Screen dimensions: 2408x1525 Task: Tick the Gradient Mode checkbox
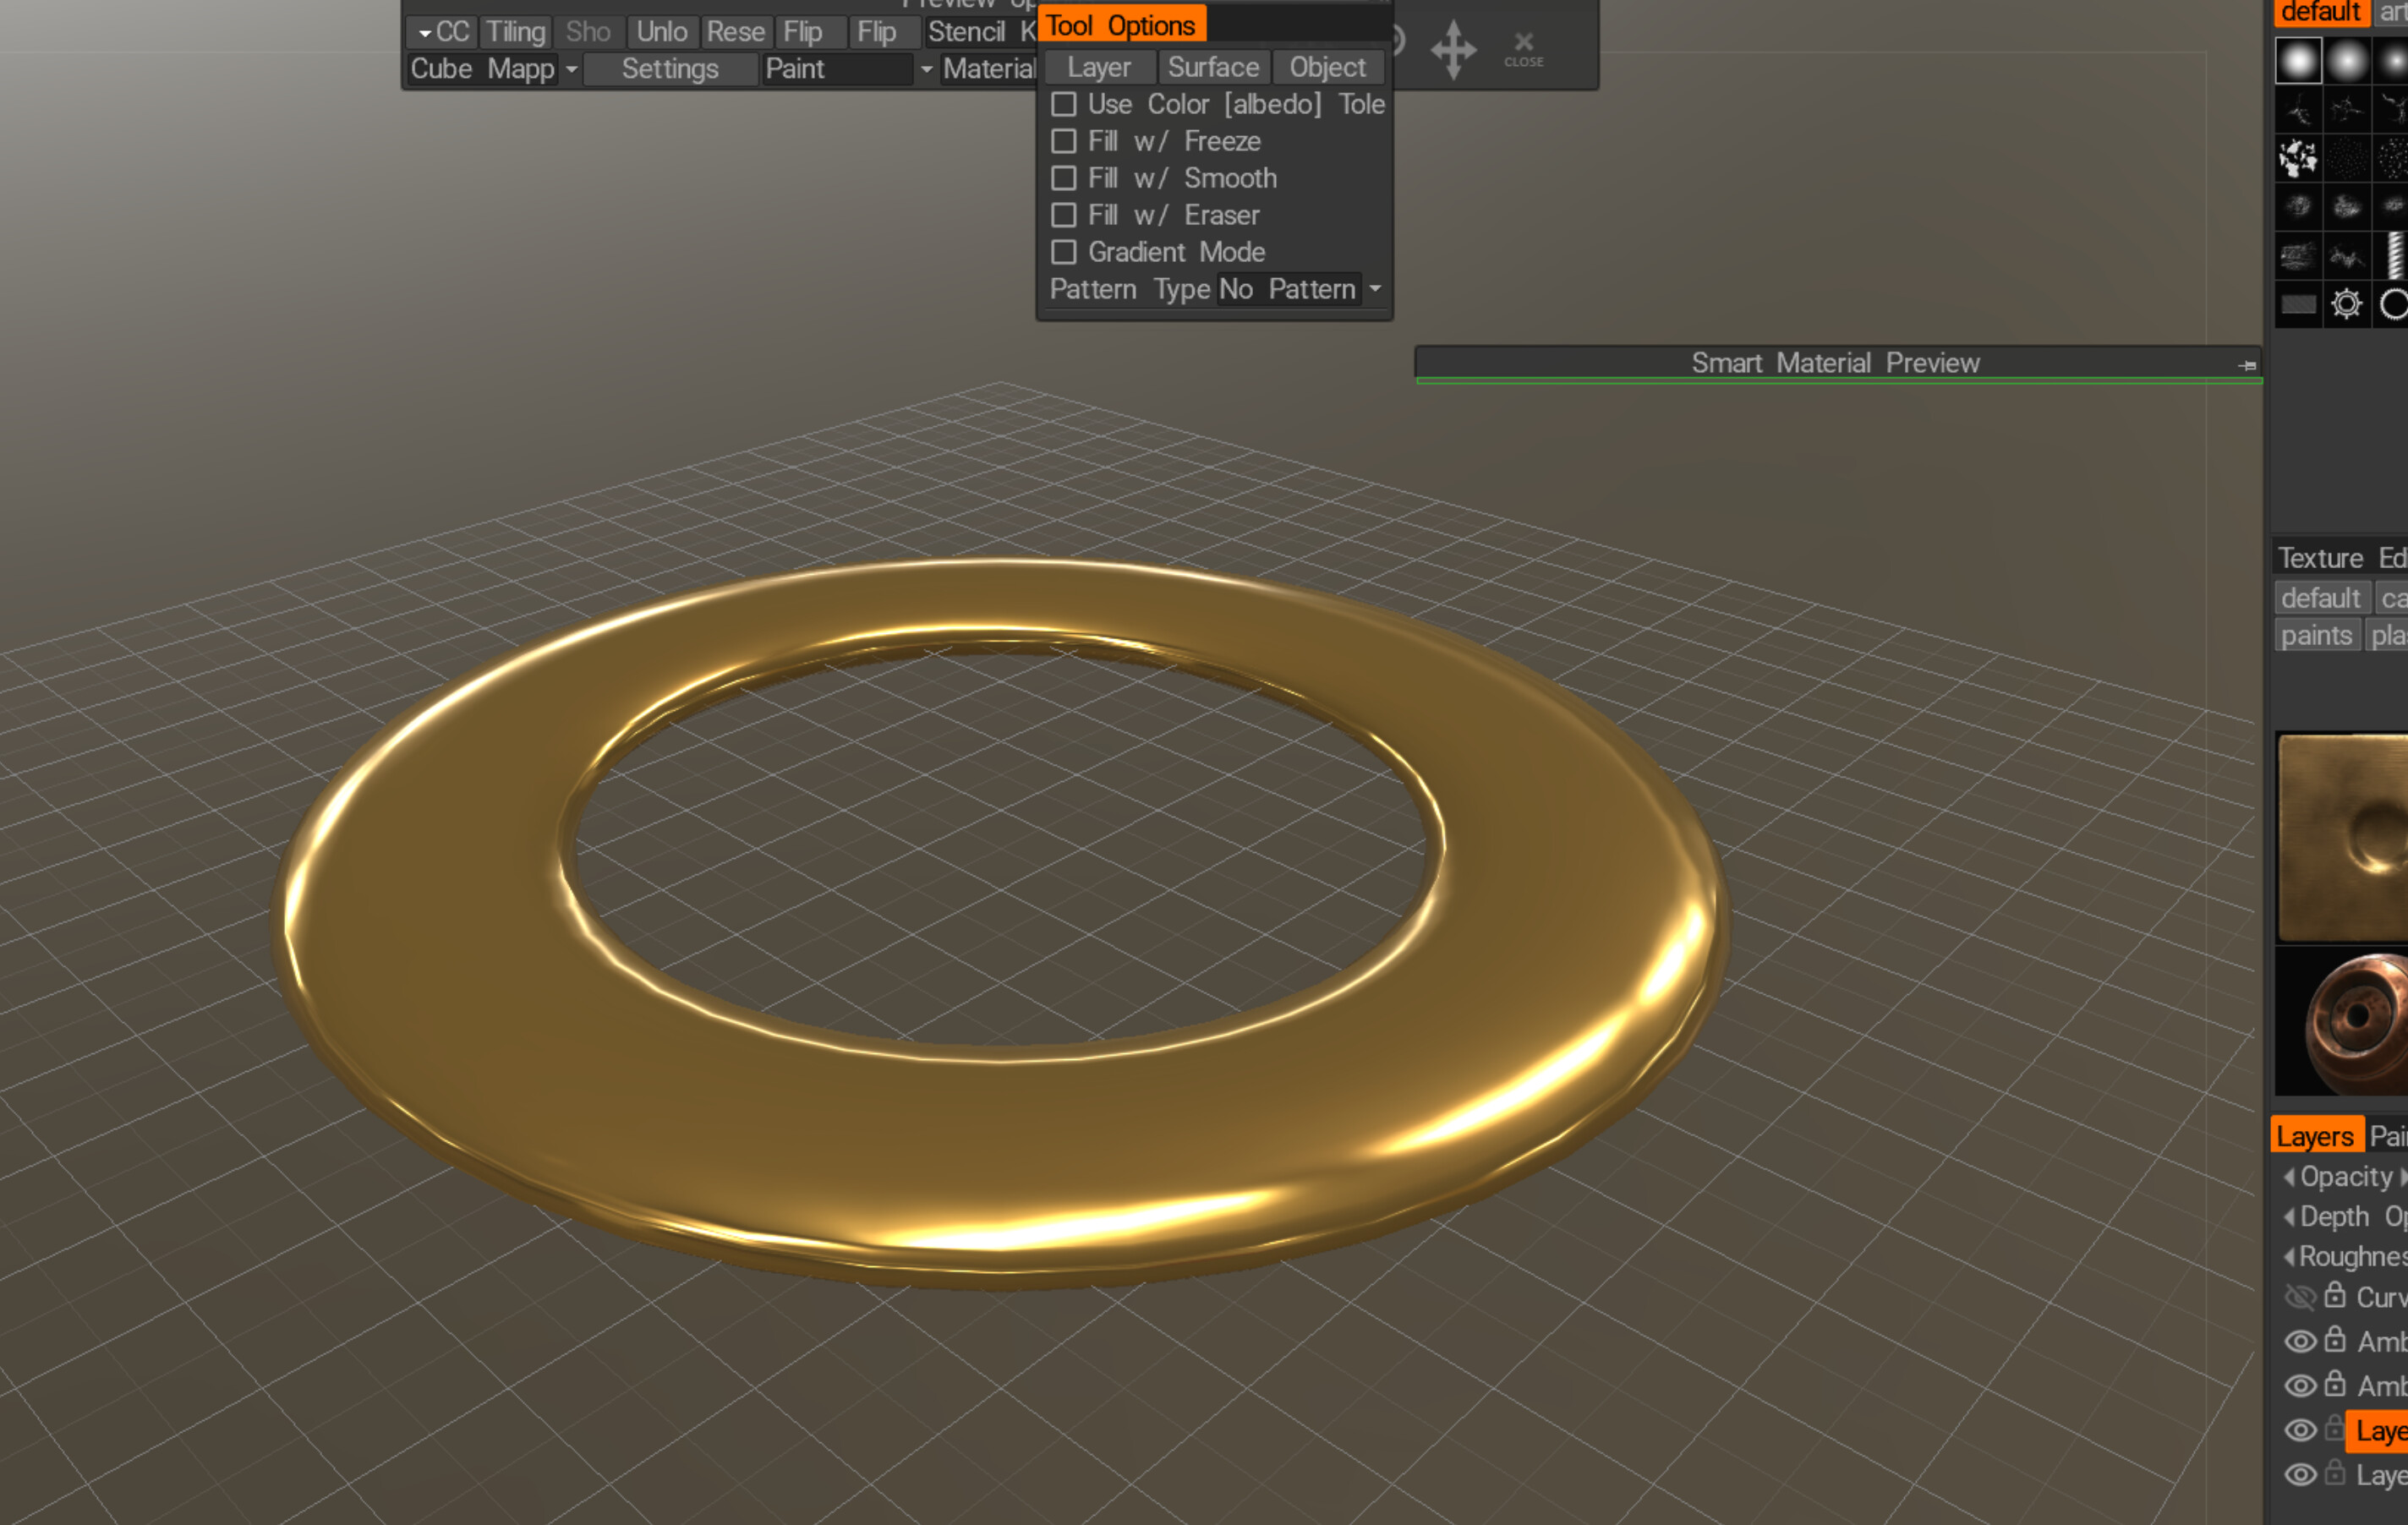pos(1064,252)
